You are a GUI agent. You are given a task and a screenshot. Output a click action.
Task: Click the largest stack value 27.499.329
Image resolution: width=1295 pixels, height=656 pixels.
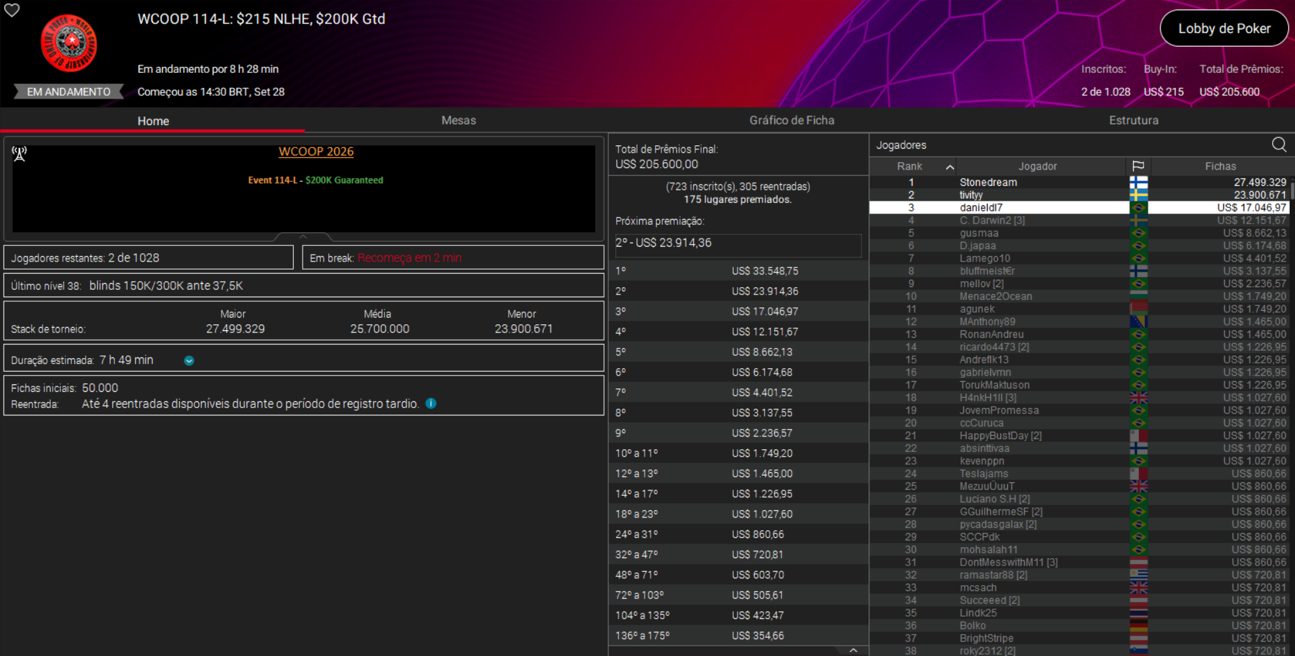tap(235, 329)
